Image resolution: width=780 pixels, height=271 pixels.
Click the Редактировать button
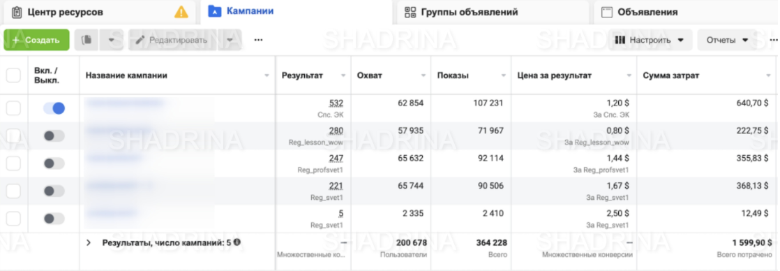172,40
